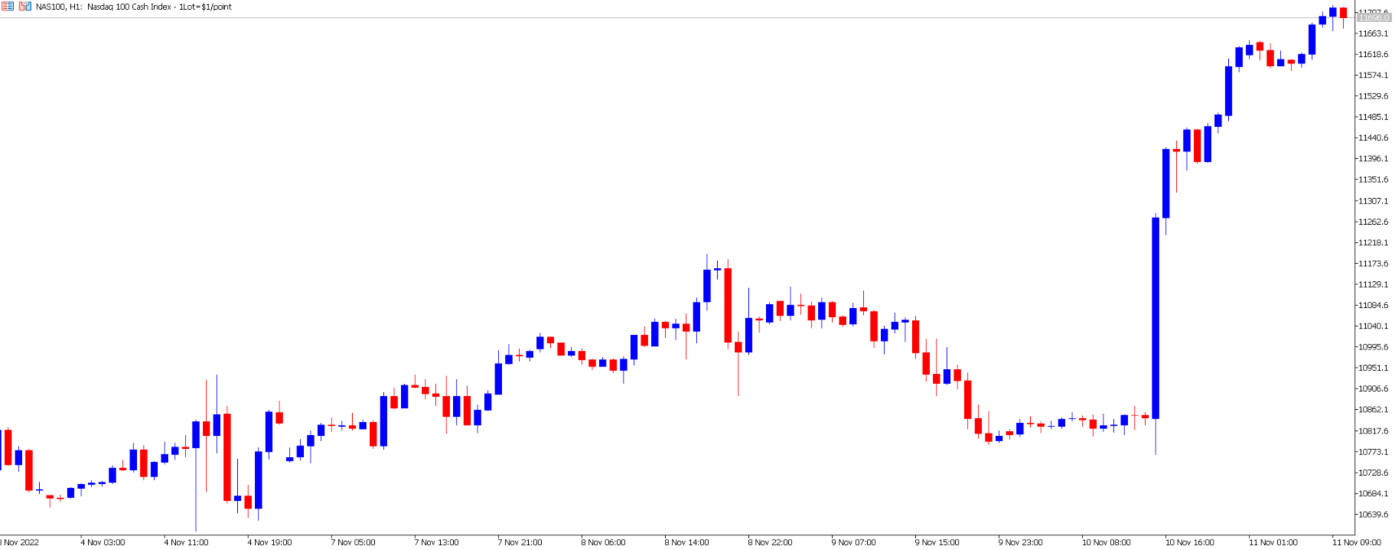Click the 11262.6 price scale label

[x=1373, y=222]
